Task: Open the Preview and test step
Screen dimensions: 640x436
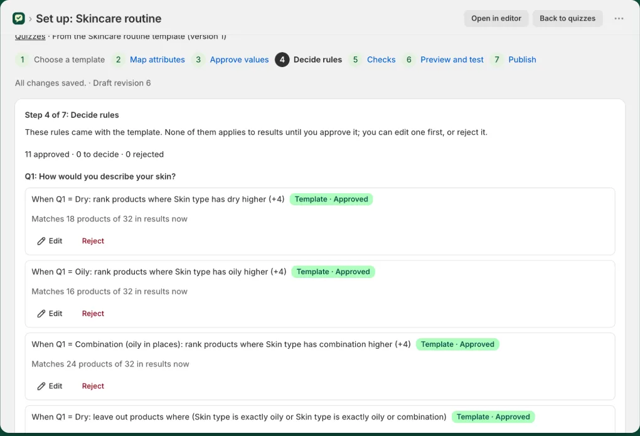Action: click(x=452, y=60)
